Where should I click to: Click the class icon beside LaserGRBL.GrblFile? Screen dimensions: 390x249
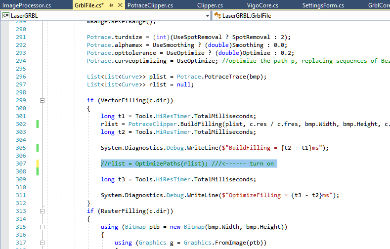[x=217, y=16]
